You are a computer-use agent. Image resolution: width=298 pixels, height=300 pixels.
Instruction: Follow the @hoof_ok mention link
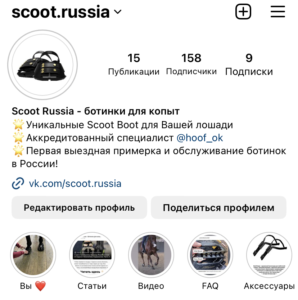coord(200,138)
